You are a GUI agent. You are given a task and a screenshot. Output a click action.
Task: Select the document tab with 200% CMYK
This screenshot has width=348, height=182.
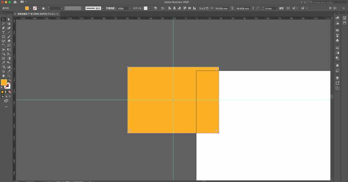[x=37, y=14]
